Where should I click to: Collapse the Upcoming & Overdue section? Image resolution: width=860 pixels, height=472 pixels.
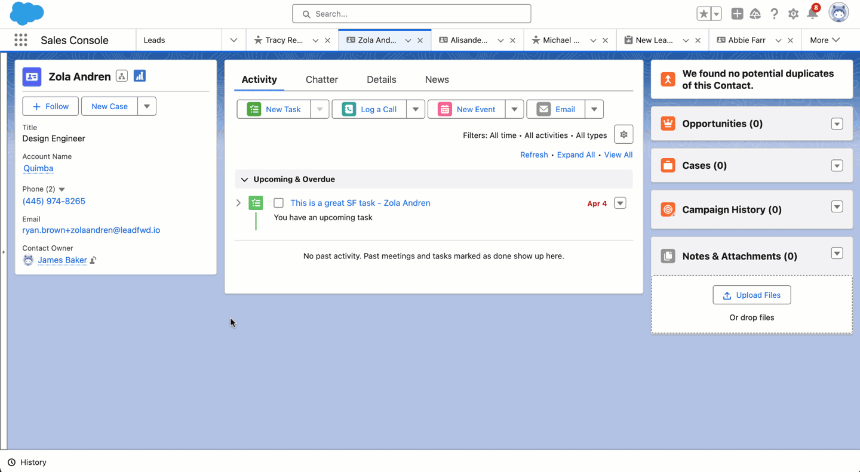point(244,179)
